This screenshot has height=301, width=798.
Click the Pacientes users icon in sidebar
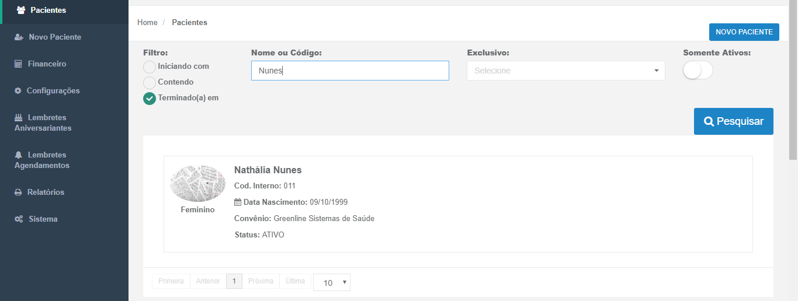click(x=21, y=10)
